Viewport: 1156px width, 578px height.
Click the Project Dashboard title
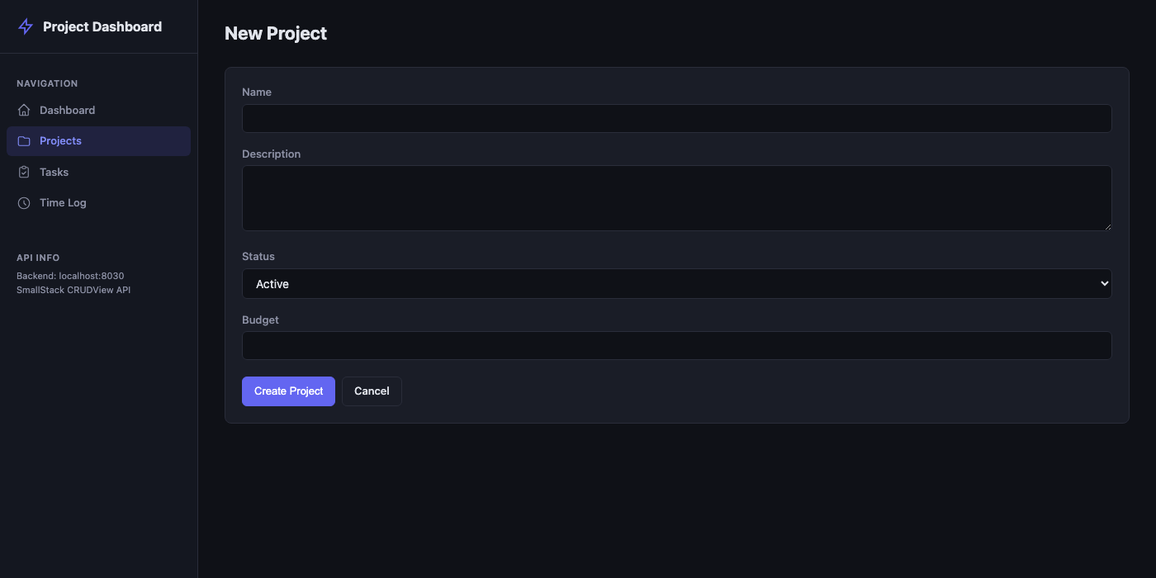coord(101,26)
